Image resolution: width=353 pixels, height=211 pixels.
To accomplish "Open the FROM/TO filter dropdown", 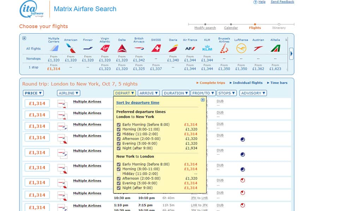I will click(x=203, y=93).
